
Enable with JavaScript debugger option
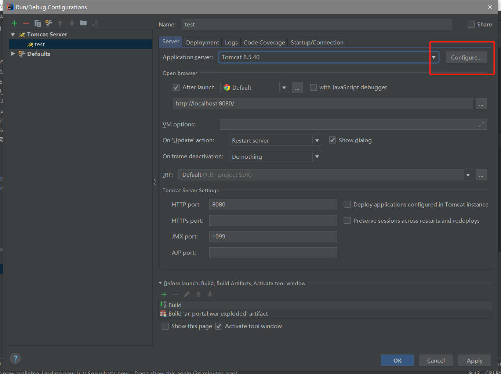coord(313,87)
